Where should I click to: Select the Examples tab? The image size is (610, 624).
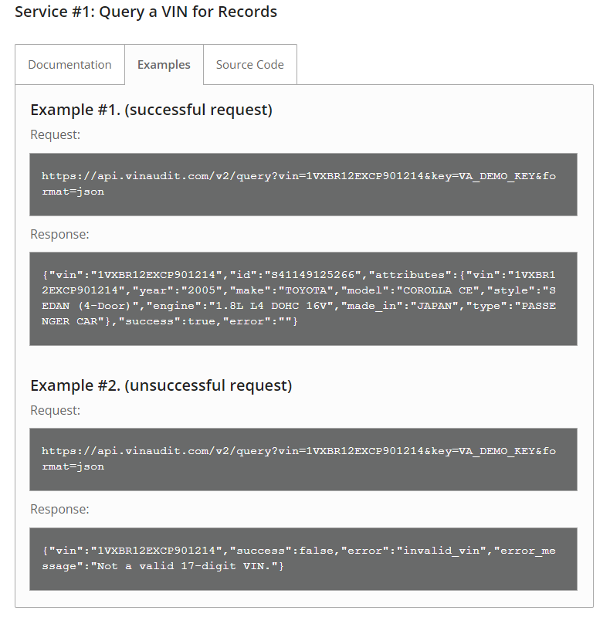pyautogui.click(x=164, y=65)
